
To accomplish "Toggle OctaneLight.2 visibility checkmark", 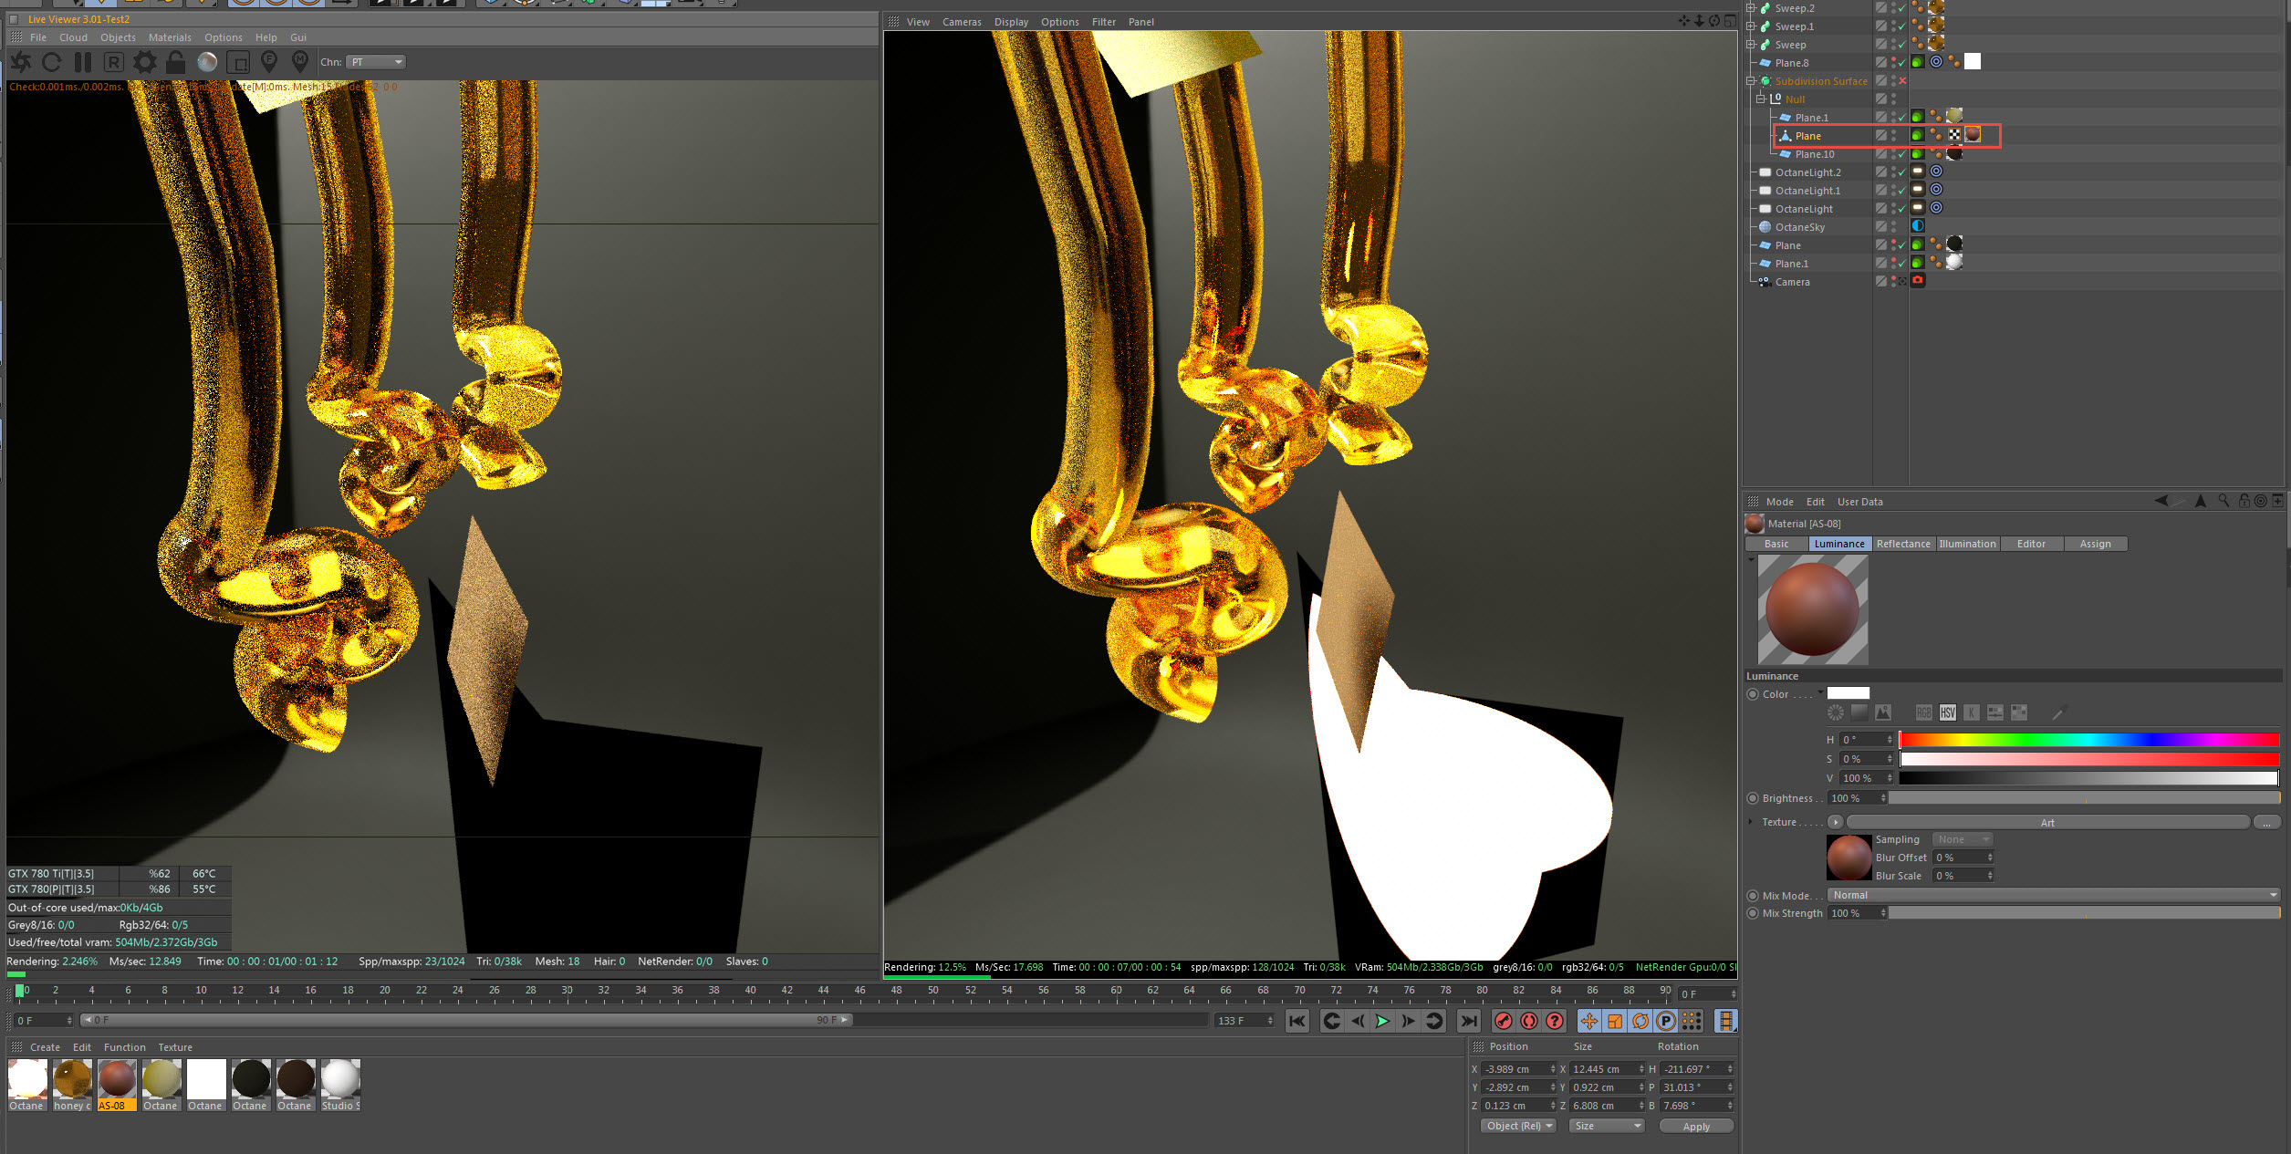I will pos(1902,172).
